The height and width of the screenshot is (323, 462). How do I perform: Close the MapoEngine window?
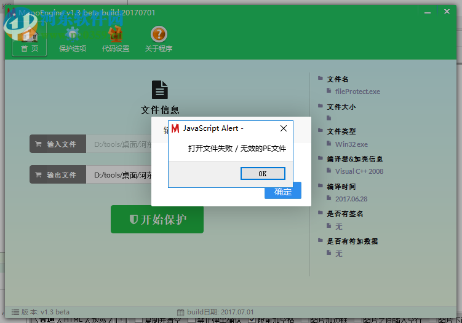(447, 12)
